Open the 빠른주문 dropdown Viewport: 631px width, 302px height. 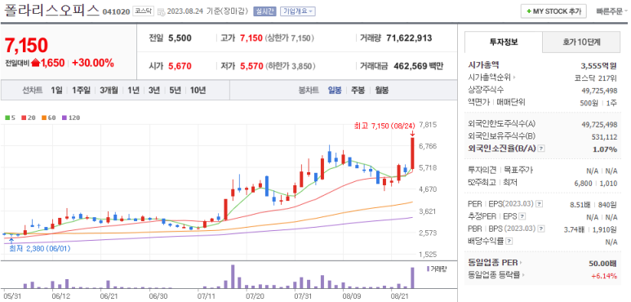611,11
